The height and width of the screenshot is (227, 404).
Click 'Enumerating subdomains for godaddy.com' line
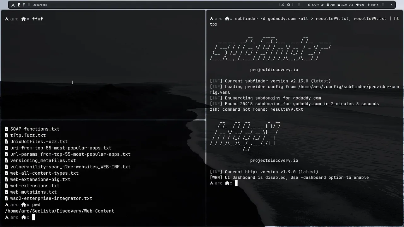coord(265,98)
